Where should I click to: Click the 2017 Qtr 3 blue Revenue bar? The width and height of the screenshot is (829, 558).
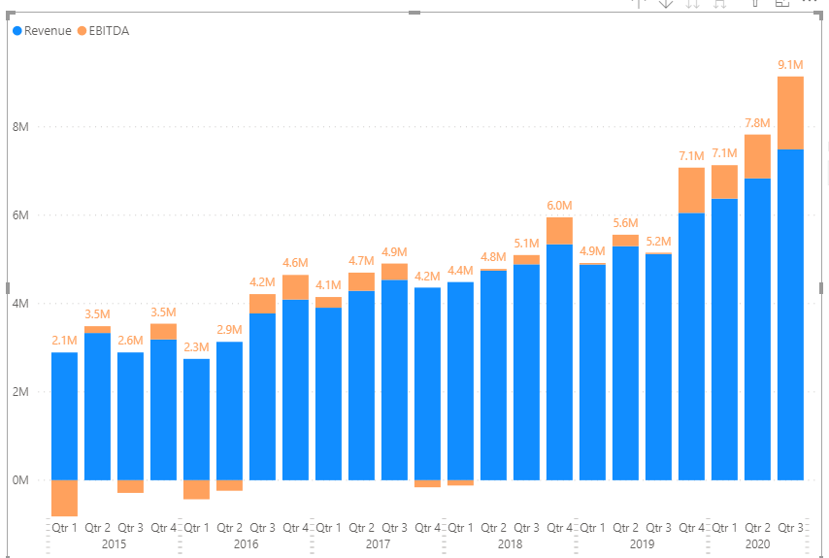click(x=394, y=380)
